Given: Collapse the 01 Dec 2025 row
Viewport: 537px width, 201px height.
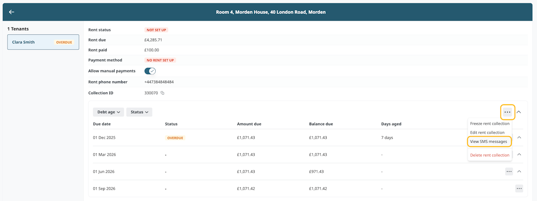Looking at the screenshot, I should (x=519, y=137).
